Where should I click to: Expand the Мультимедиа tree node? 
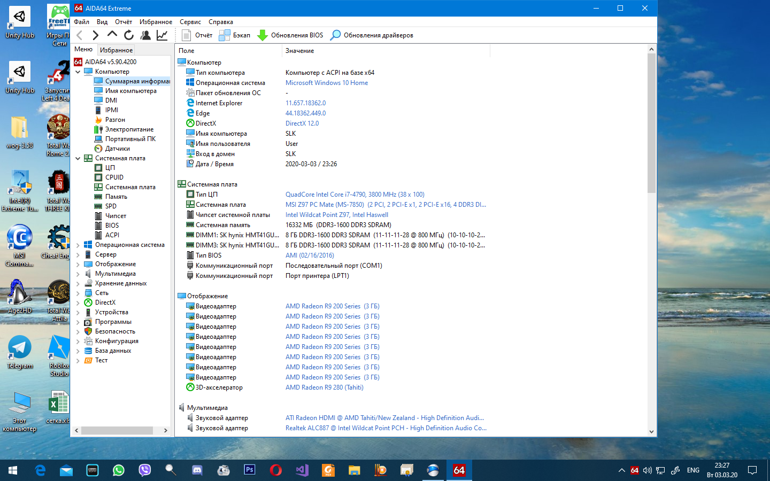coord(78,274)
